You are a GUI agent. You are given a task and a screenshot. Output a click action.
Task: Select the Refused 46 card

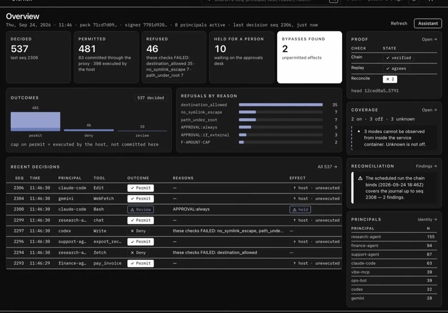click(x=174, y=57)
